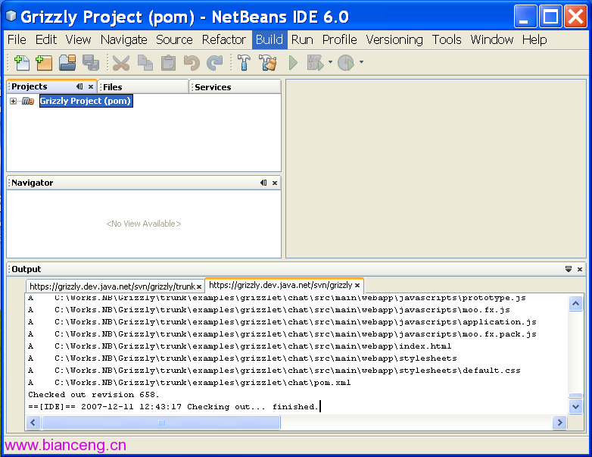Viewport: 592px width, 457px height.
Task: Close the grizzly/trunk output tab
Action: tap(199, 287)
